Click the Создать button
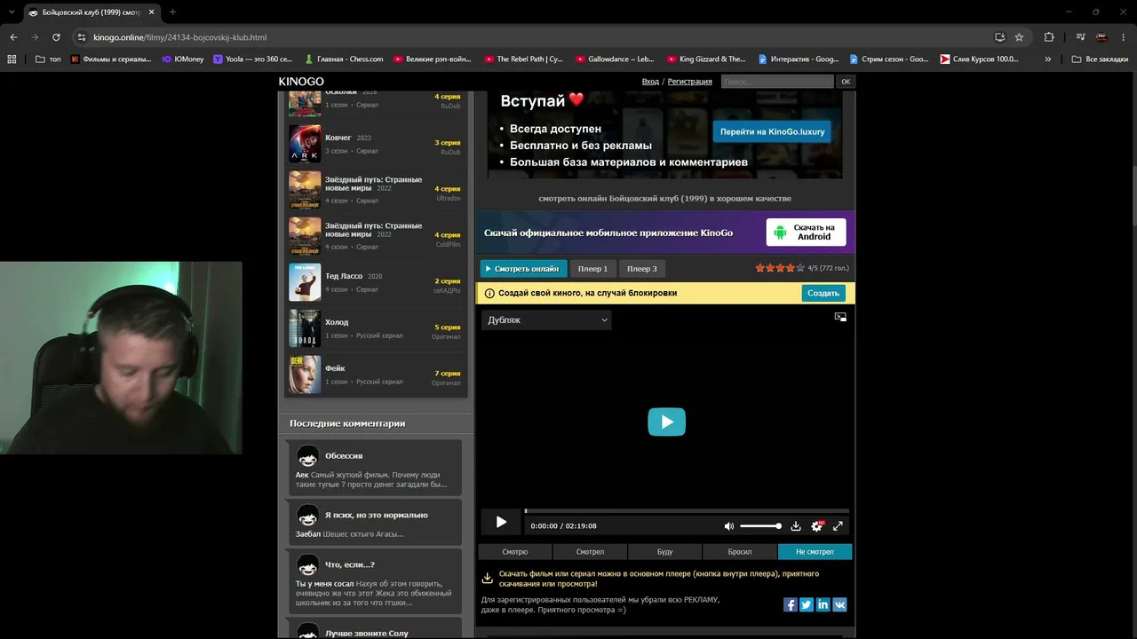Image resolution: width=1137 pixels, height=639 pixels. pos(823,293)
